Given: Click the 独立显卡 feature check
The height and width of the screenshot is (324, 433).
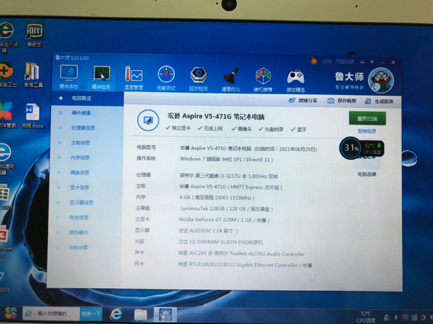Looking at the screenshot, I should 178,128.
